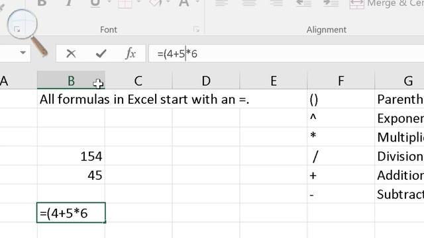Click the Exponen cell in column G
The image size is (424, 238).
pos(399,118)
